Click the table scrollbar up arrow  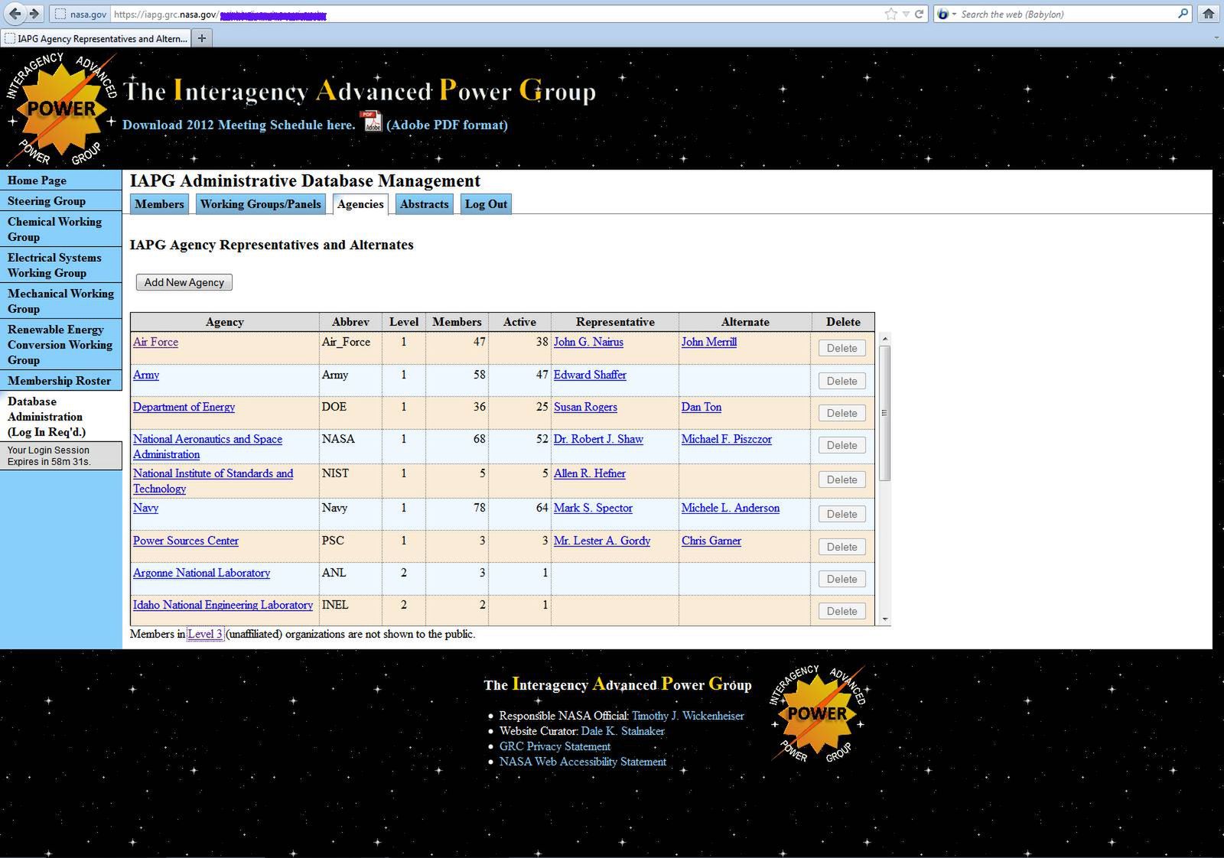click(x=885, y=339)
